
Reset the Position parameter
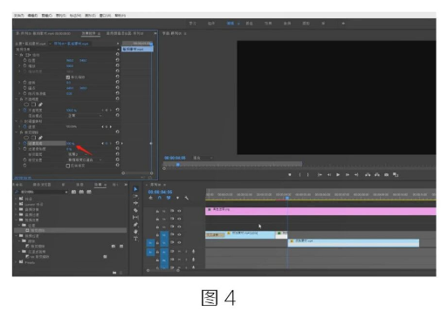118,60
